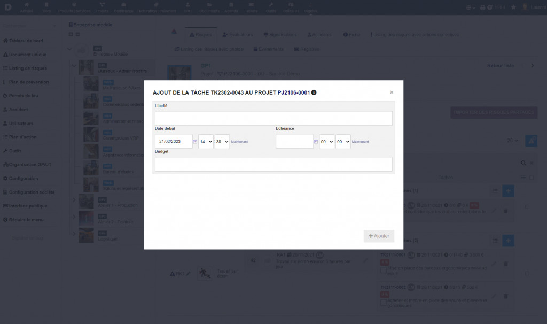Click the pencil icon next to RK1

pos(189,274)
